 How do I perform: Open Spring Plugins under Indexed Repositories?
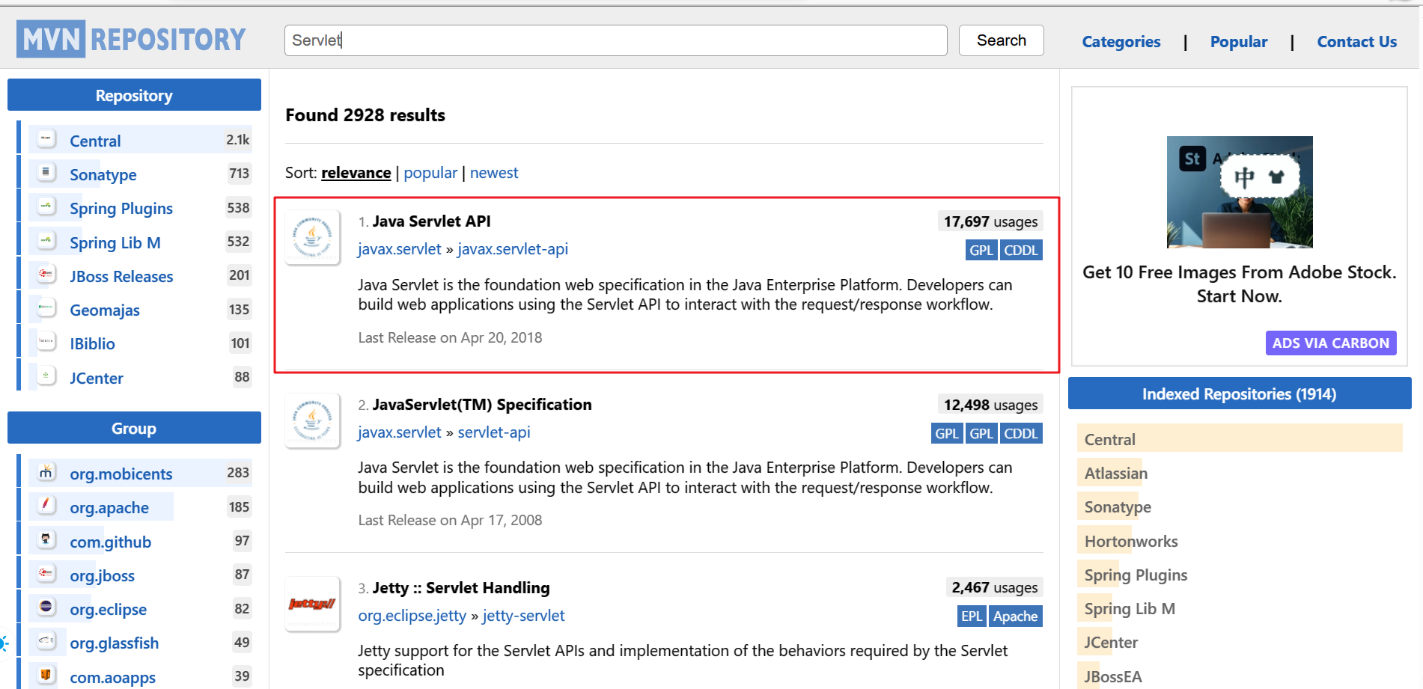point(1136,575)
